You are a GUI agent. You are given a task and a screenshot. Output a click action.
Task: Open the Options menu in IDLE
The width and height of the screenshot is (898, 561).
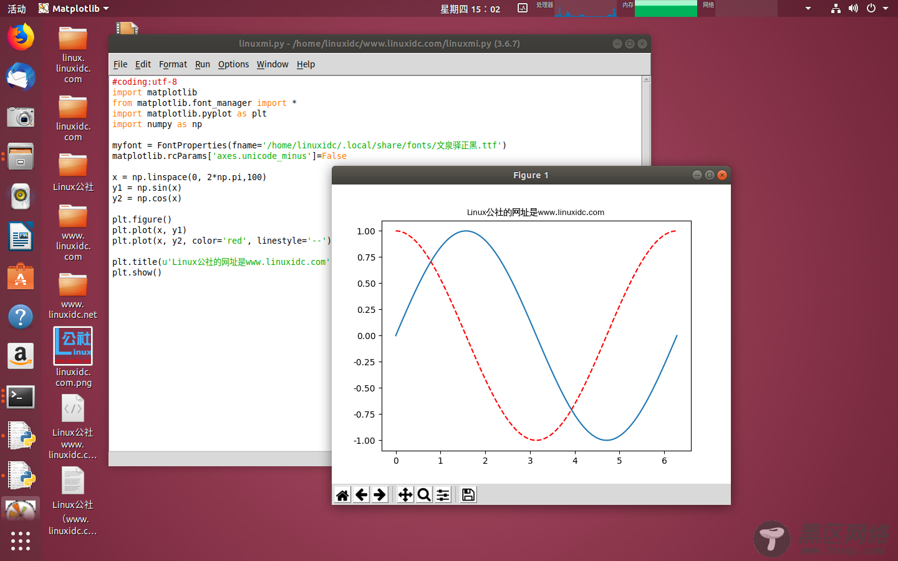click(x=233, y=64)
